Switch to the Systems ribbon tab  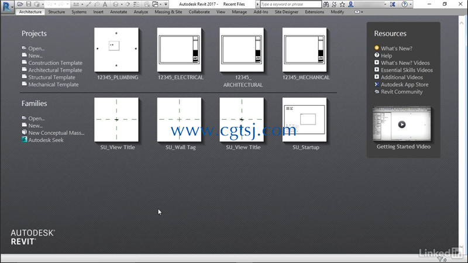click(79, 12)
